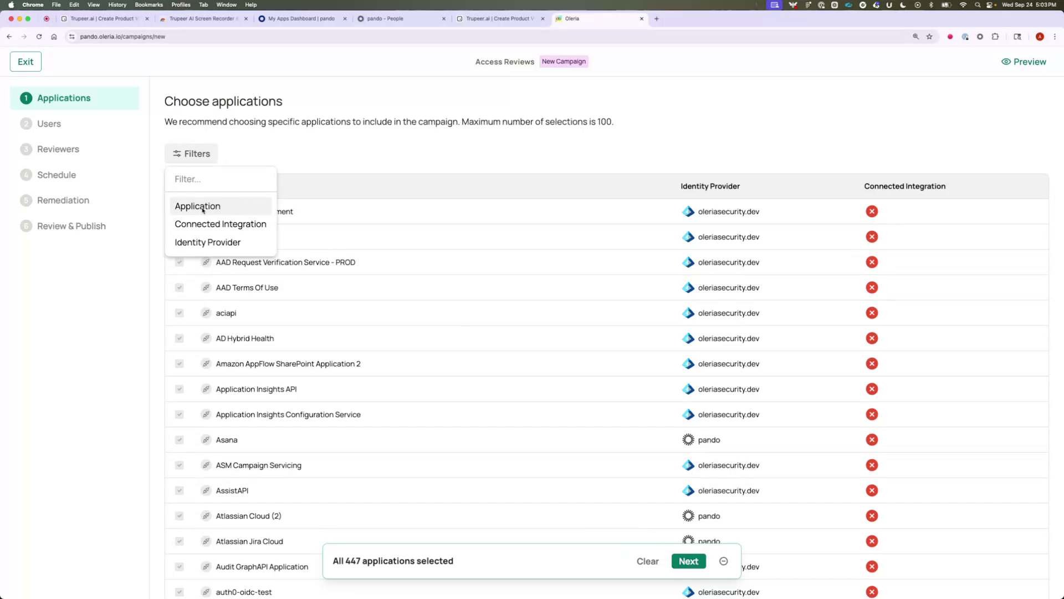The height and width of the screenshot is (599, 1064).
Task: Click the Clear link to deselect applications
Action: (x=647, y=561)
